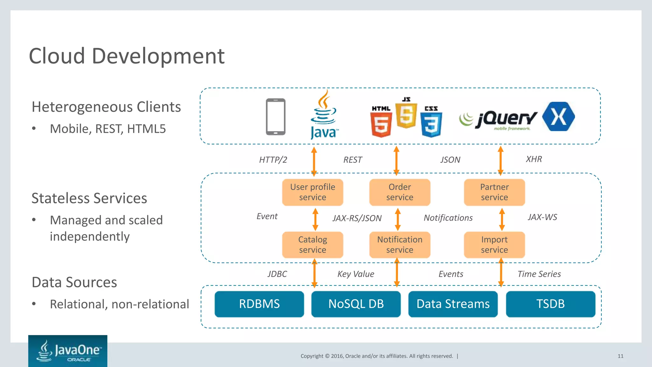Click the TSDB data source block

point(550,304)
